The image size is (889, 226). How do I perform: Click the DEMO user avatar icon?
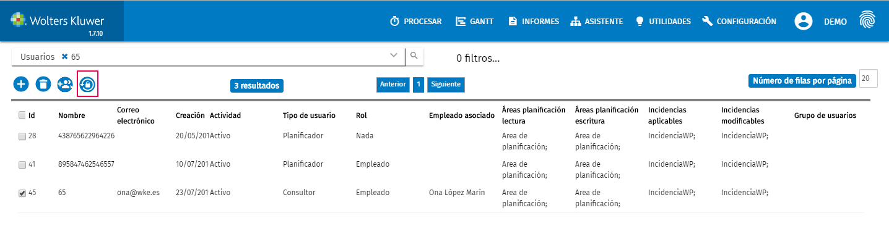pyautogui.click(x=804, y=21)
